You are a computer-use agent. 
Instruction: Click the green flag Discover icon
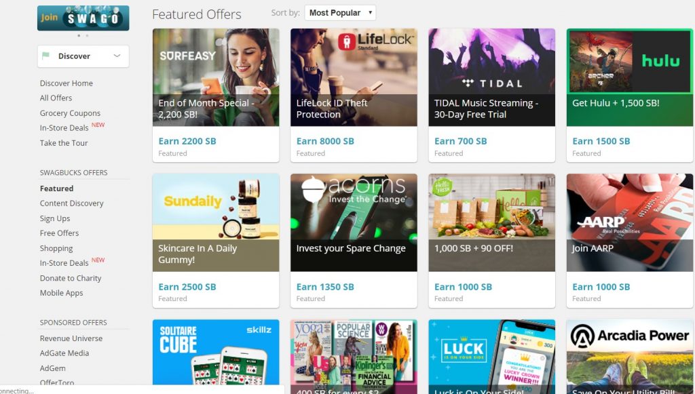tap(45, 56)
